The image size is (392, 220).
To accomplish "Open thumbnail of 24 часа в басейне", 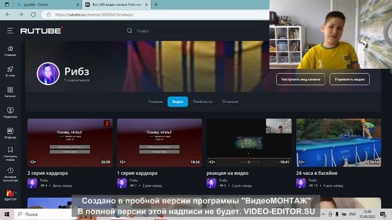I will pyautogui.click(x=339, y=142).
